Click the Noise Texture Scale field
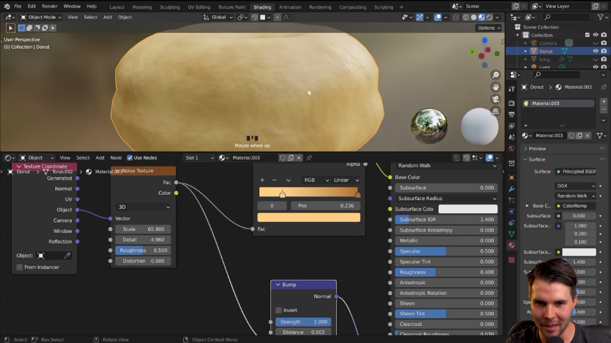This screenshot has height=343, width=611. tap(143, 229)
